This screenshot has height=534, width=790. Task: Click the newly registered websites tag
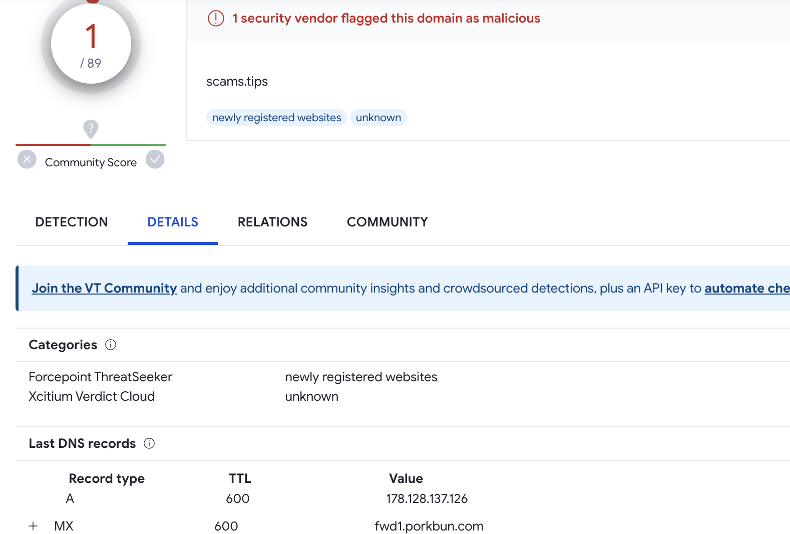[277, 118]
